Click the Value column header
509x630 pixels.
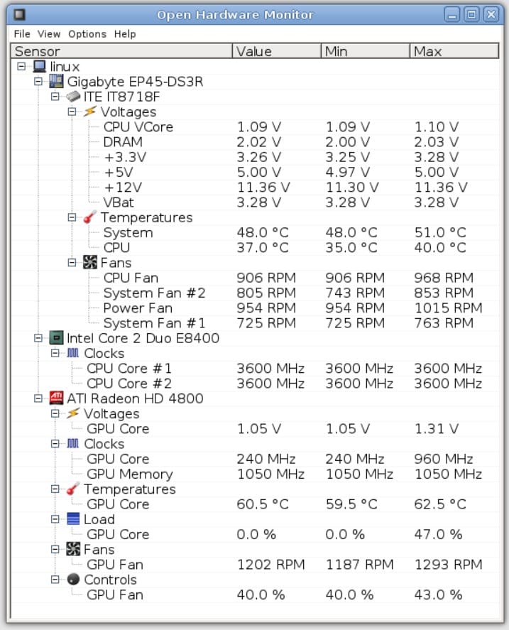[x=276, y=51]
